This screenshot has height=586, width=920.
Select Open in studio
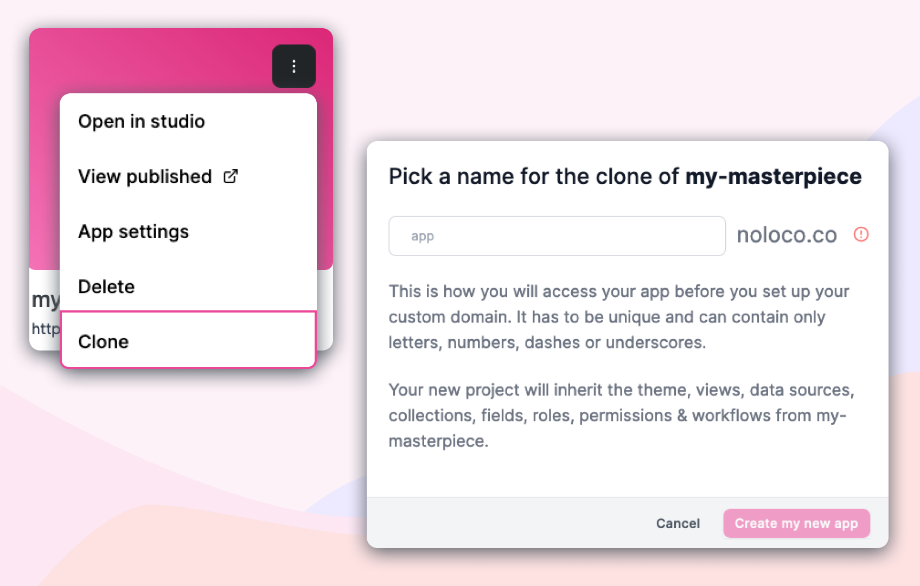pyautogui.click(x=142, y=121)
